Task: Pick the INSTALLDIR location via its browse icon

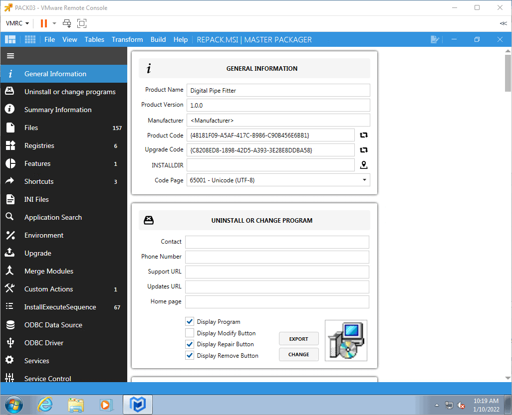Action: [364, 165]
